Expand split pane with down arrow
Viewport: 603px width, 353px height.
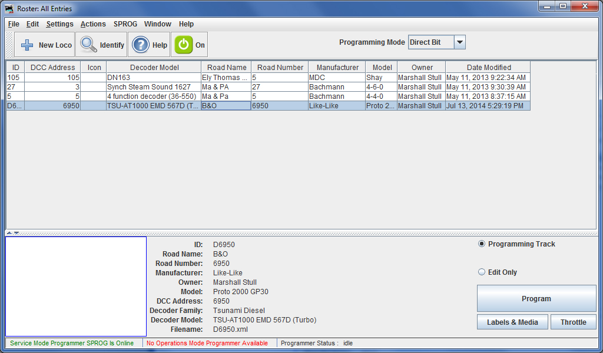pos(16,233)
